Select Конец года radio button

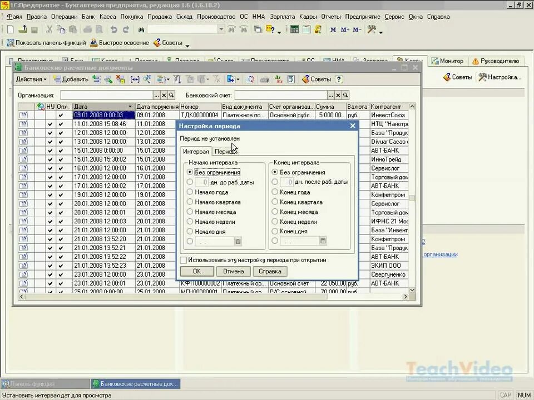[275, 192]
